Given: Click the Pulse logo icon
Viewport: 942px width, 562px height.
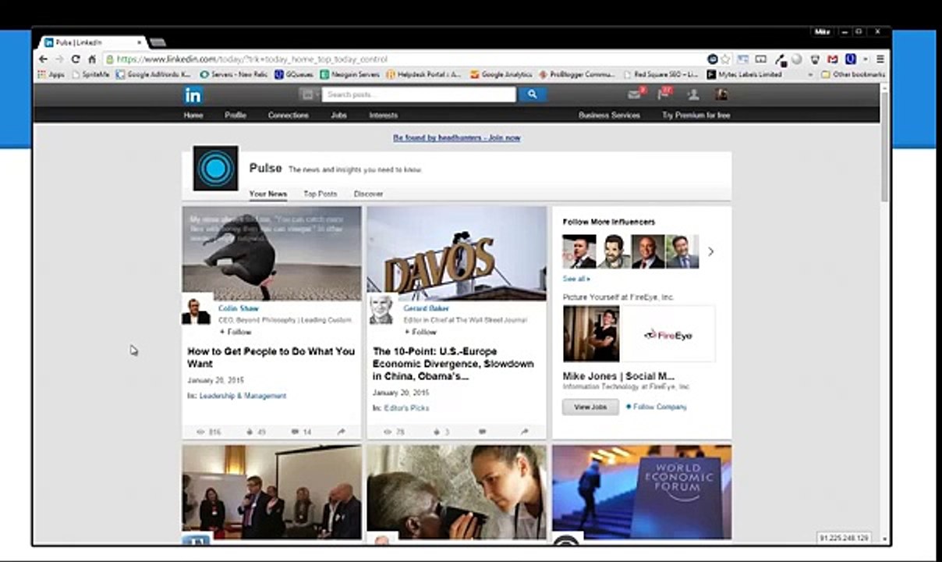Looking at the screenshot, I should pos(215,168).
